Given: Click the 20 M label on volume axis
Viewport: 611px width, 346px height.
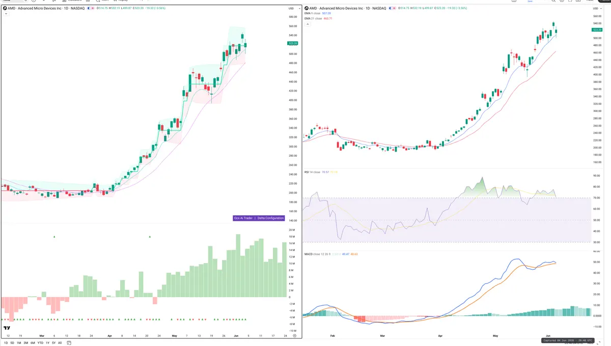Looking at the screenshot, I should [292, 230].
